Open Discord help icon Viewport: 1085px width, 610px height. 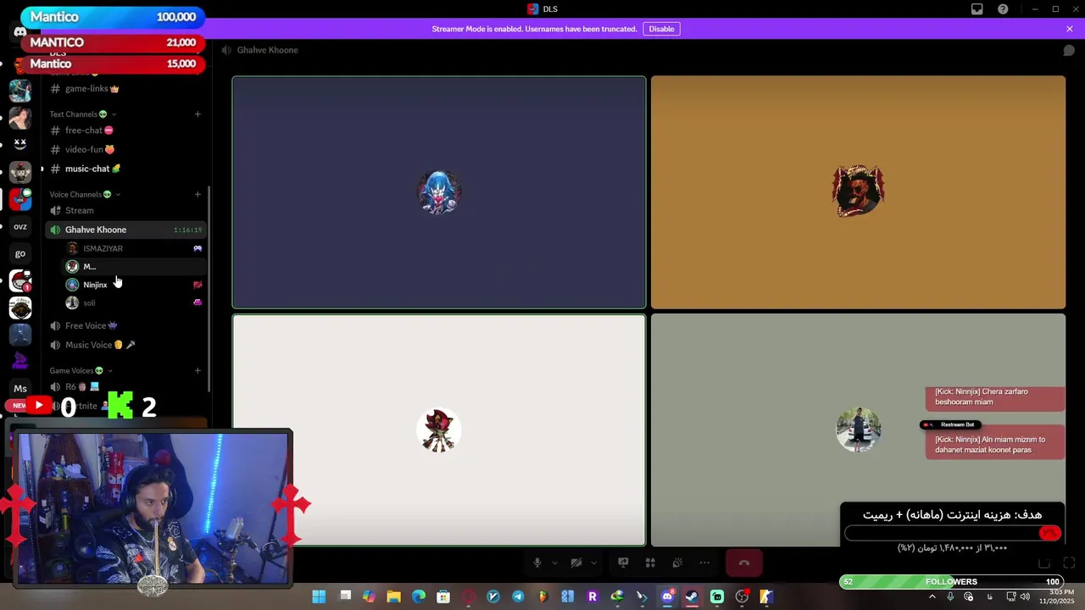[1003, 9]
